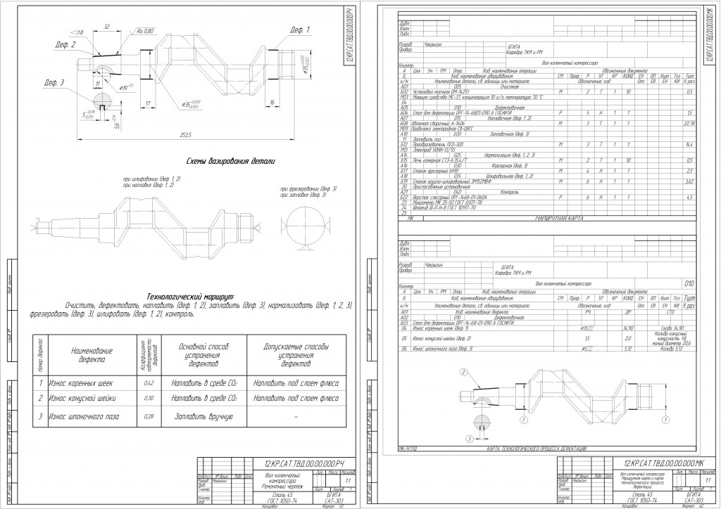Select the coefficient value '0,28'
Screen dimensions: 721x509
point(149,417)
